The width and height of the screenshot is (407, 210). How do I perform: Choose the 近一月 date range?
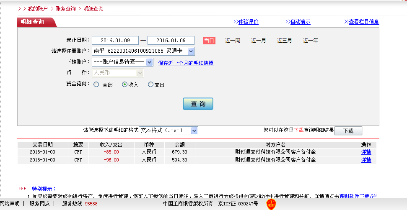tap(258, 41)
